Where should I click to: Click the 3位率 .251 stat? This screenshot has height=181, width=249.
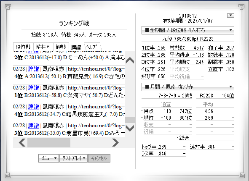pyautogui.click(x=153, y=62)
